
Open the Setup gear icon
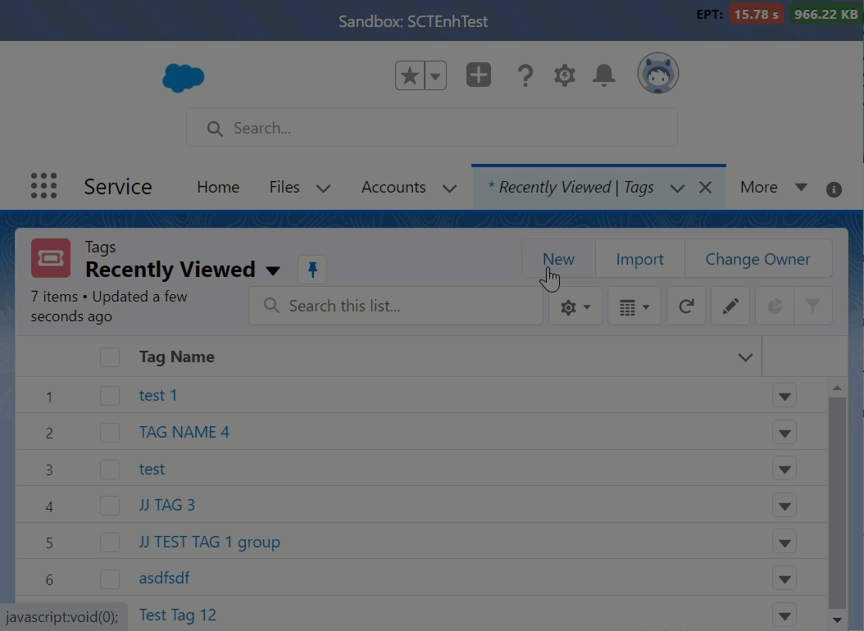point(564,76)
